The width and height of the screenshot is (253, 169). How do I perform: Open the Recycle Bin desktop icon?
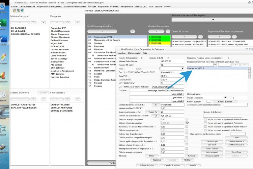(3, 7)
